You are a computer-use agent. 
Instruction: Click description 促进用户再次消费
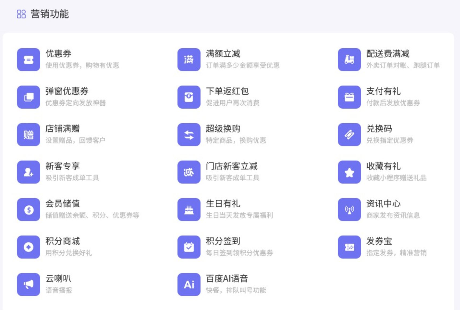[x=233, y=103]
